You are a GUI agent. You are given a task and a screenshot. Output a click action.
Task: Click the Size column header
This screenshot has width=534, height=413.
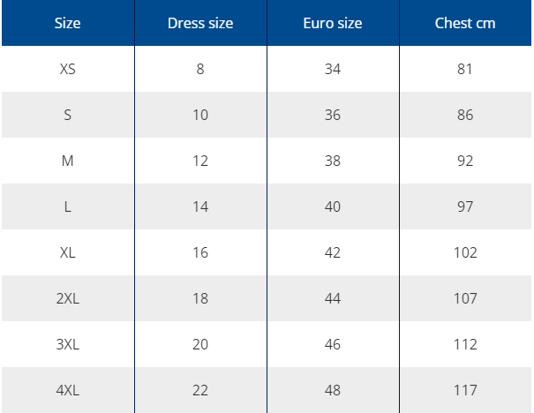click(68, 23)
